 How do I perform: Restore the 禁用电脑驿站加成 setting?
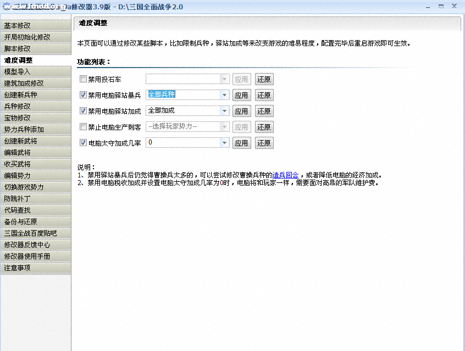[x=264, y=111]
